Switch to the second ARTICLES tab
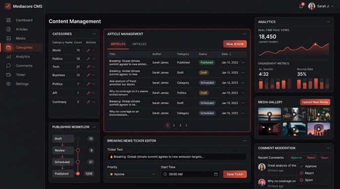Image resolution: width=340 pixels, height=189 pixels. click(139, 44)
